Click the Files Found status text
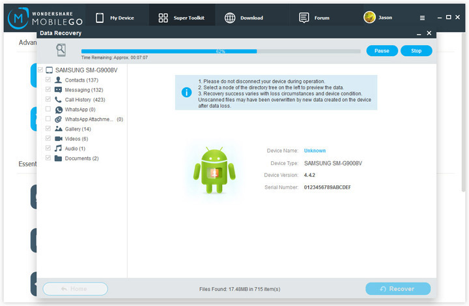 240,289
